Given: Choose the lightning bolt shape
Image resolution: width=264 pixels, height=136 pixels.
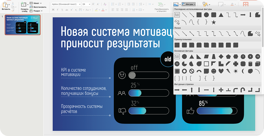Looking at the screenshot, I should [228, 71].
